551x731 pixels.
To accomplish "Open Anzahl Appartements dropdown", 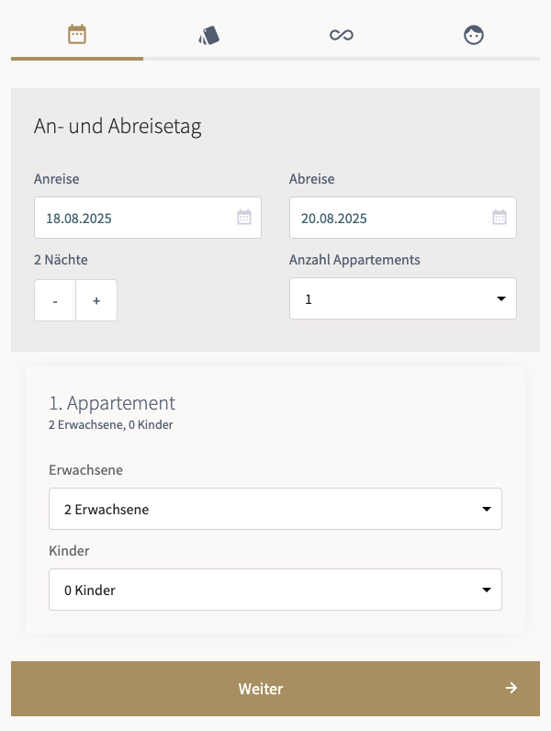I will 403,298.
